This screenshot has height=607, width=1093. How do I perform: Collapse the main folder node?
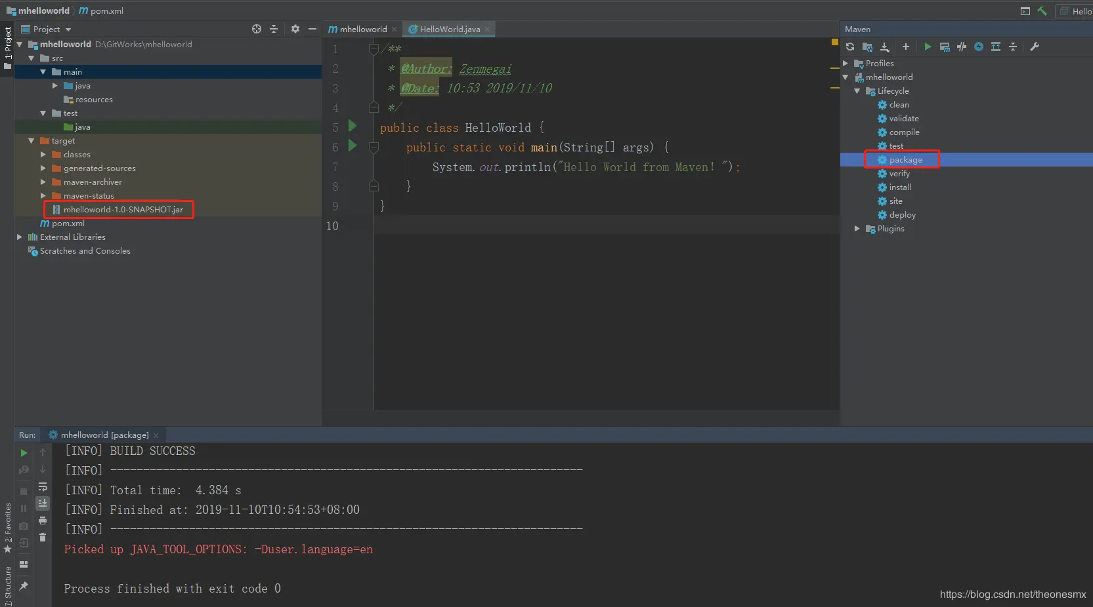pos(43,72)
